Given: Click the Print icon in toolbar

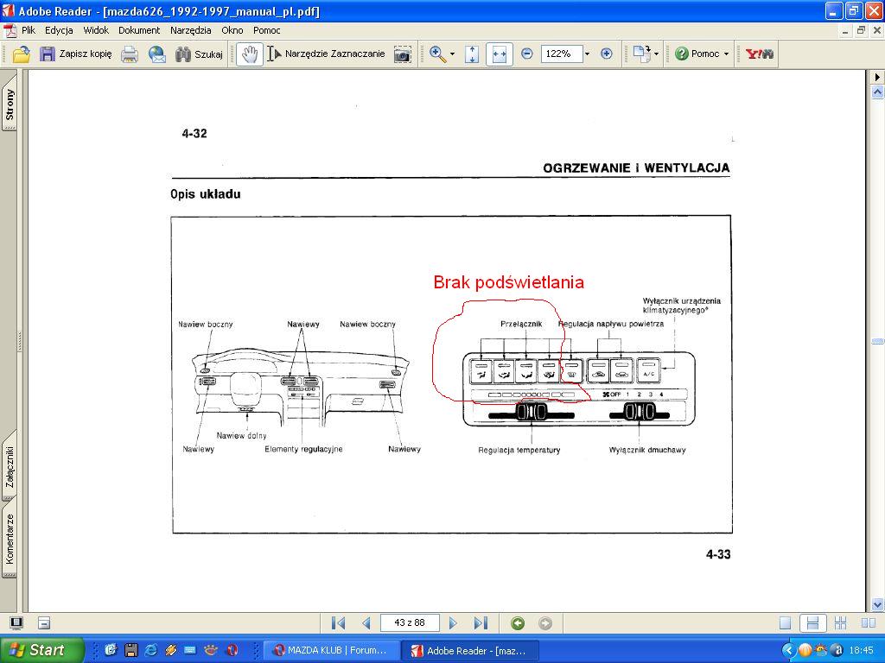Looking at the screenshot, I should tap(130, 54).
